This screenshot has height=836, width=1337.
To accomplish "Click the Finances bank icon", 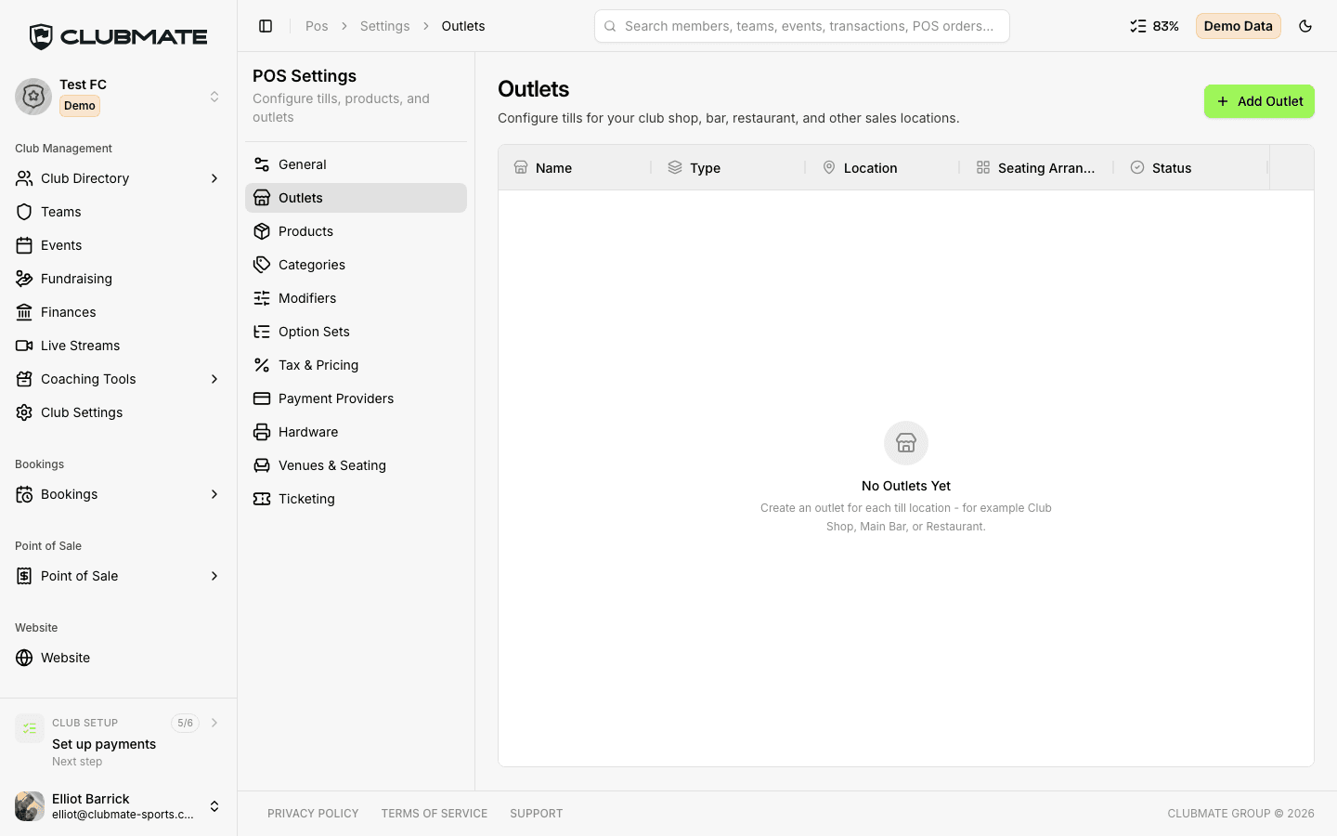I will [24, 312].
